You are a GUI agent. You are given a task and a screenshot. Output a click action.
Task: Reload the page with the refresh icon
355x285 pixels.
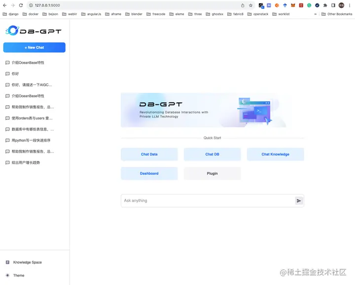point(21,5)
